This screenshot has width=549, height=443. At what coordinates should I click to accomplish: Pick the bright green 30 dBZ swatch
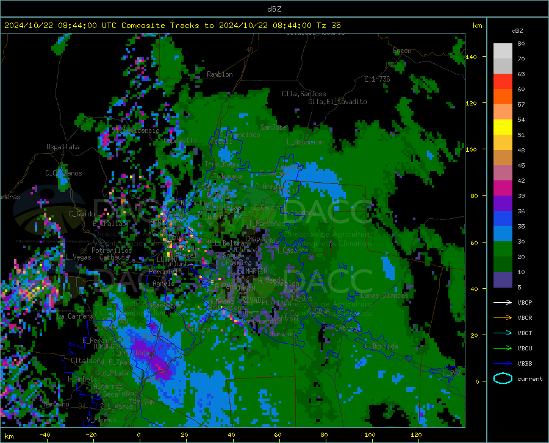tap(503, 249)
